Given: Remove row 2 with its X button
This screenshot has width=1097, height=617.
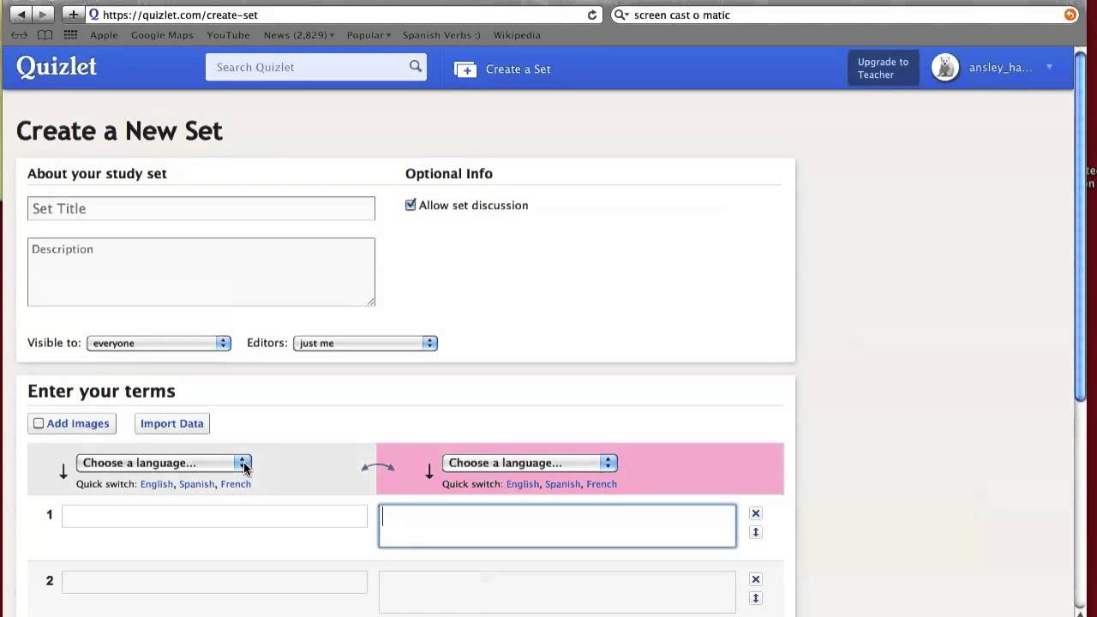Looking at the screenshot, I should (755, 579).
